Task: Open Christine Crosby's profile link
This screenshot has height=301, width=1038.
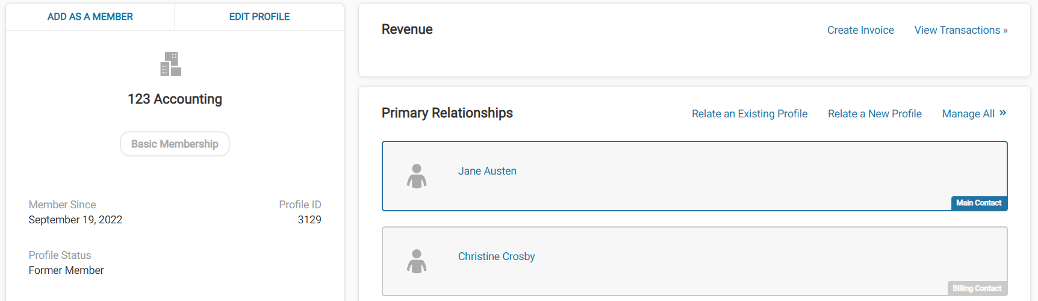Action: 497,256
